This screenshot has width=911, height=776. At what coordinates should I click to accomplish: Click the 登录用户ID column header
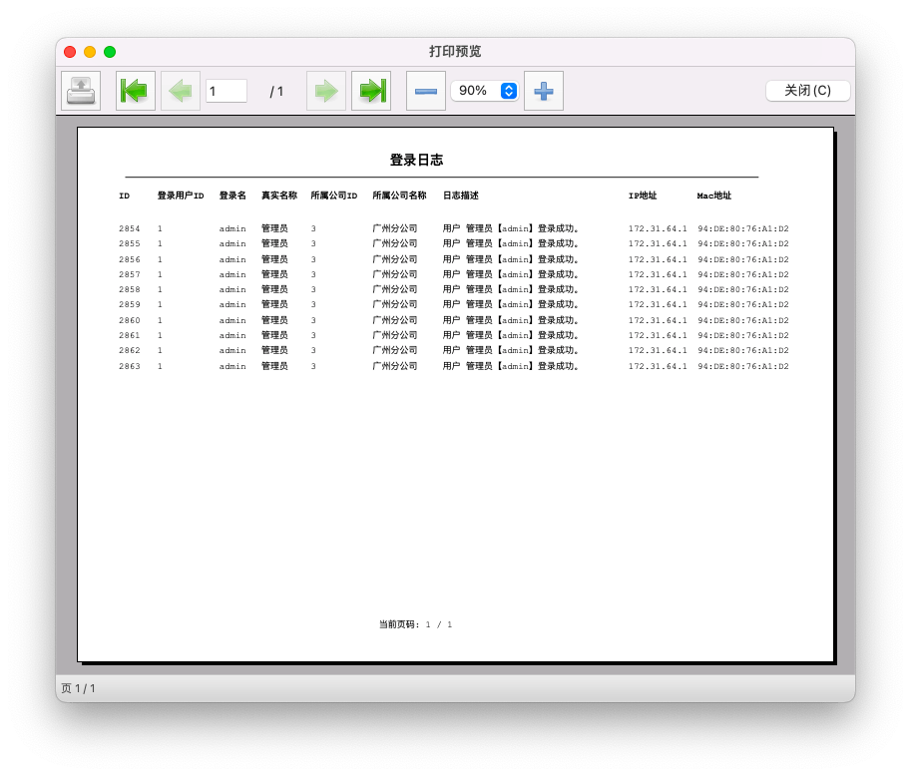pos(181,195)
